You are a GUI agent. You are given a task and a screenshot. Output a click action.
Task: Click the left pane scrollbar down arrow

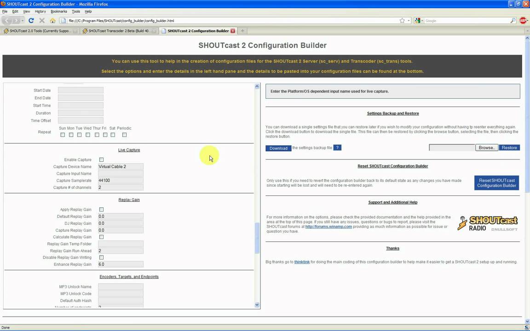257,305
